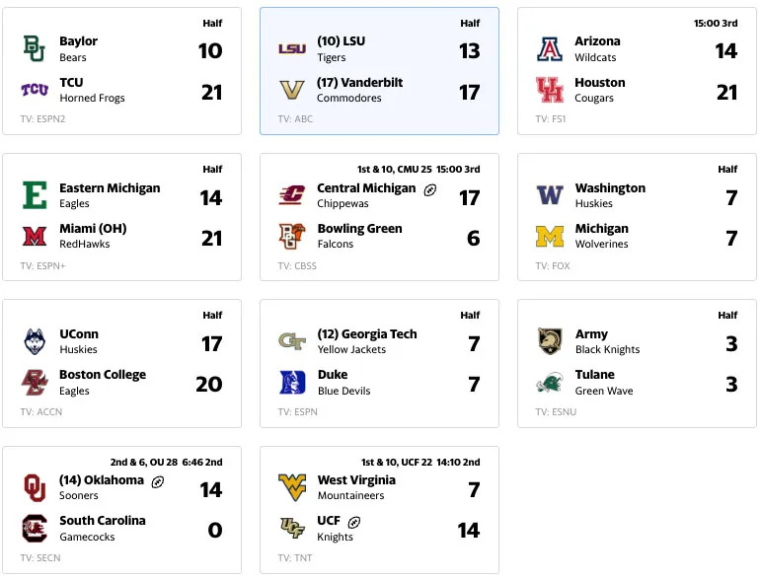Click the Oklahoma Sooners logo
The width and height of the screenshot is (761, 581).
[x=35, y=487]
